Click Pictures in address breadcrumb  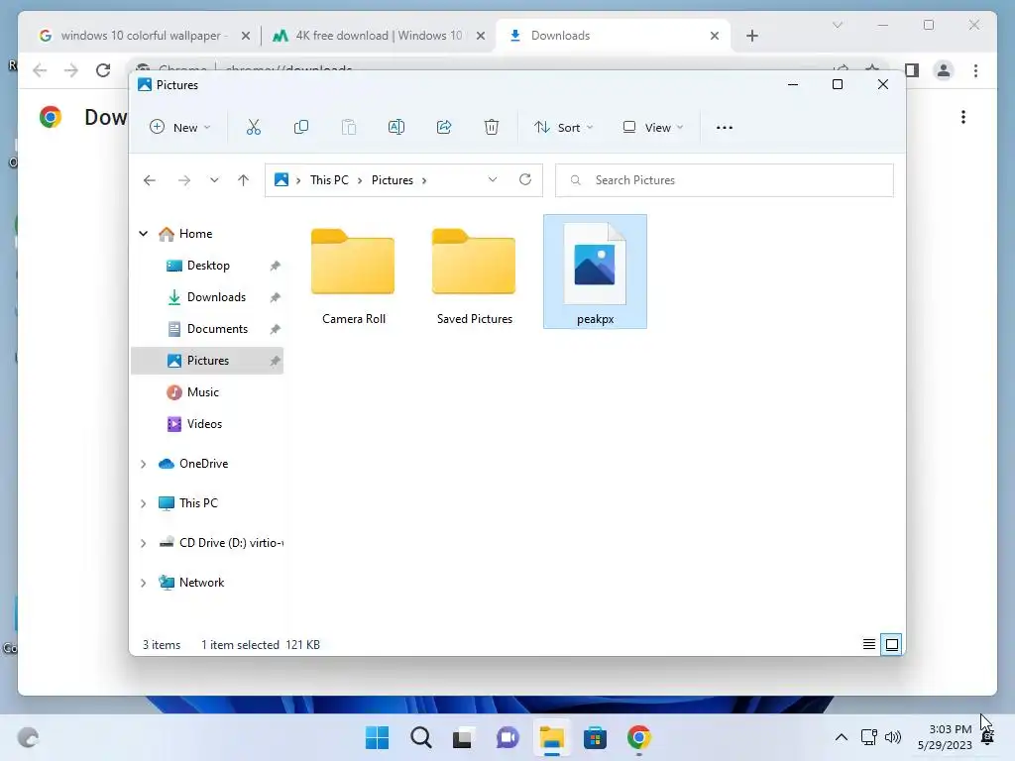[393, 180]
